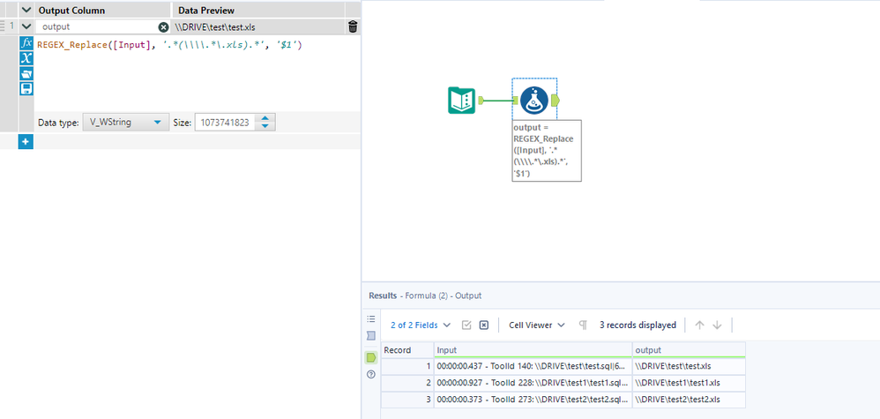The image size is (880, 419).
Task: Select the Input Data book tool on canvas
Action: click(461, 101)
